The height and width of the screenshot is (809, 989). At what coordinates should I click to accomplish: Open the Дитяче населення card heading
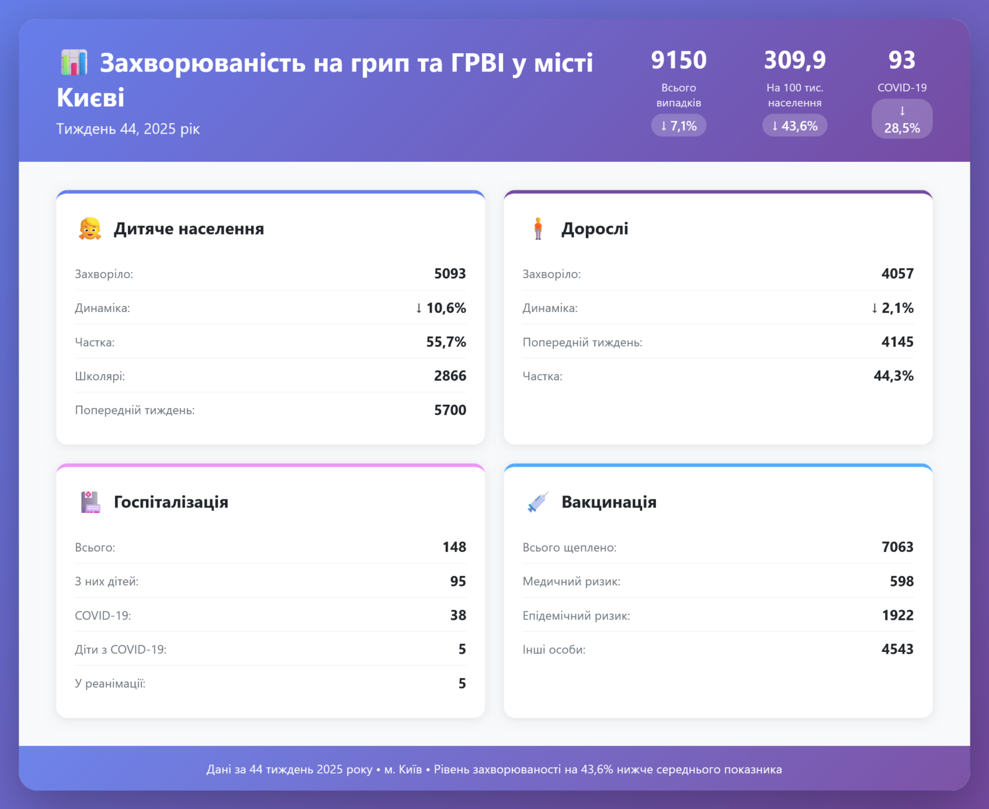(189, 229)
